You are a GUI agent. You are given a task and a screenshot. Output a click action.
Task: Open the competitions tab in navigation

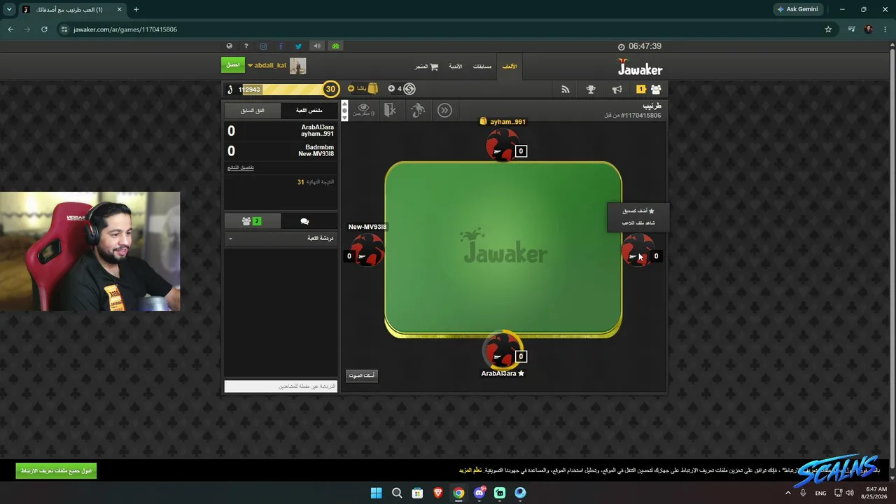pos(482,66)
